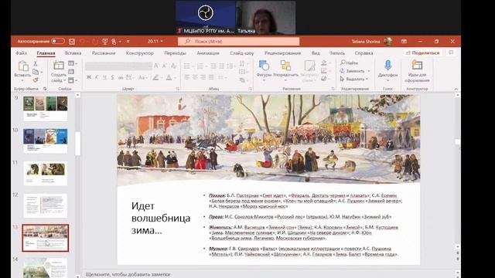
Task: Open the Файл tab
Action: (21, 53)
